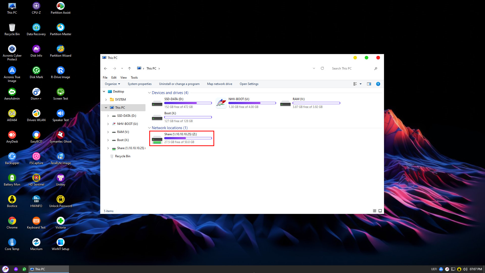The image size is (485, 273).
Task: Click the System properties button
Action: point(139,84)
